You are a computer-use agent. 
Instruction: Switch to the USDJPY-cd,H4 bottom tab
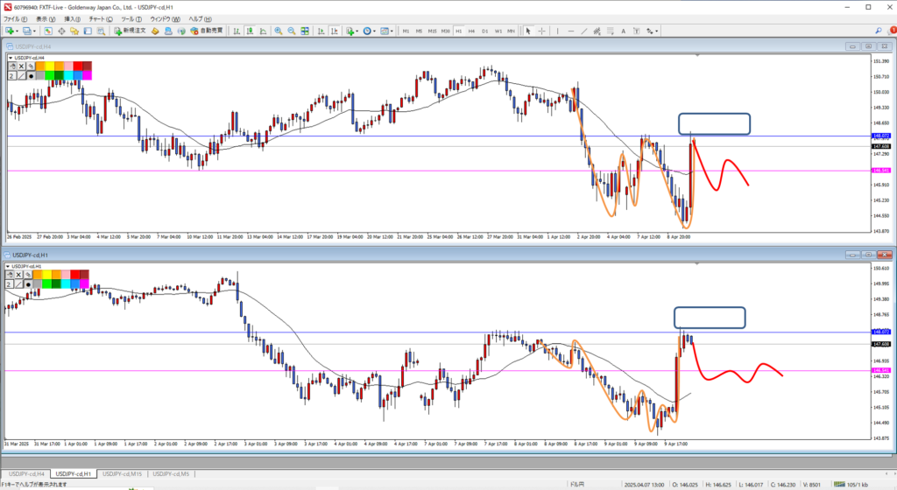tap(25, 474)
